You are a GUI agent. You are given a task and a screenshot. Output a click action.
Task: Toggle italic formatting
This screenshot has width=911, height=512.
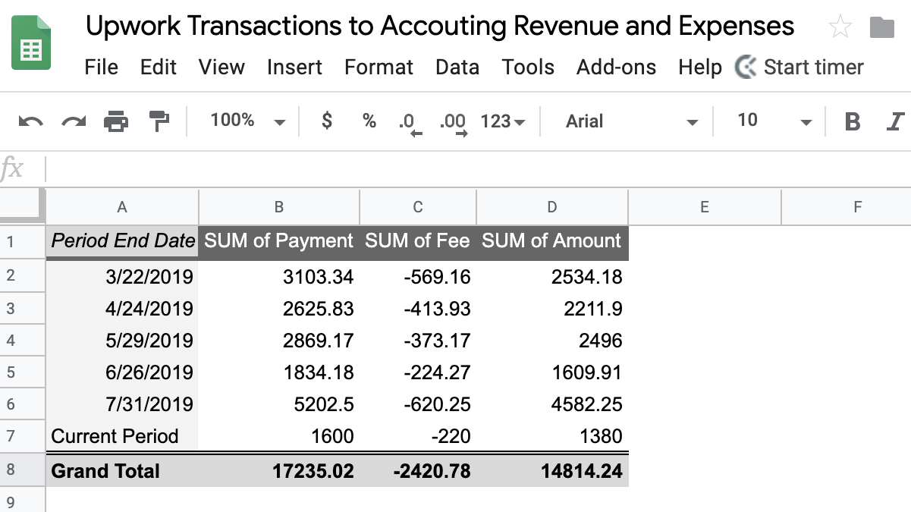(x=896, y=121)
